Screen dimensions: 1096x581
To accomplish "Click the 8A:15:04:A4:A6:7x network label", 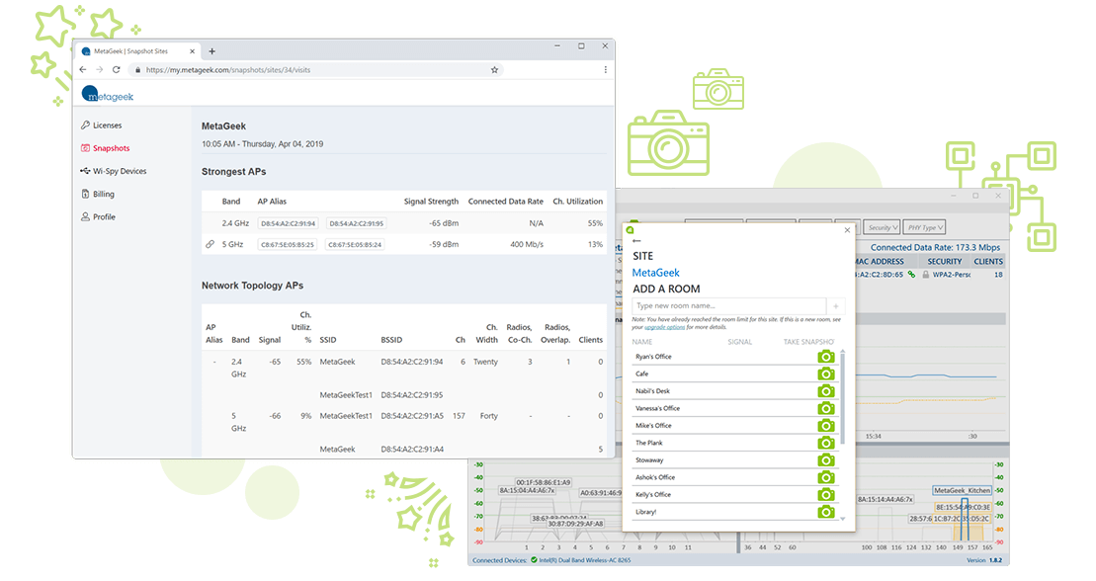I will pyautogui.click(x=527, y=491).
